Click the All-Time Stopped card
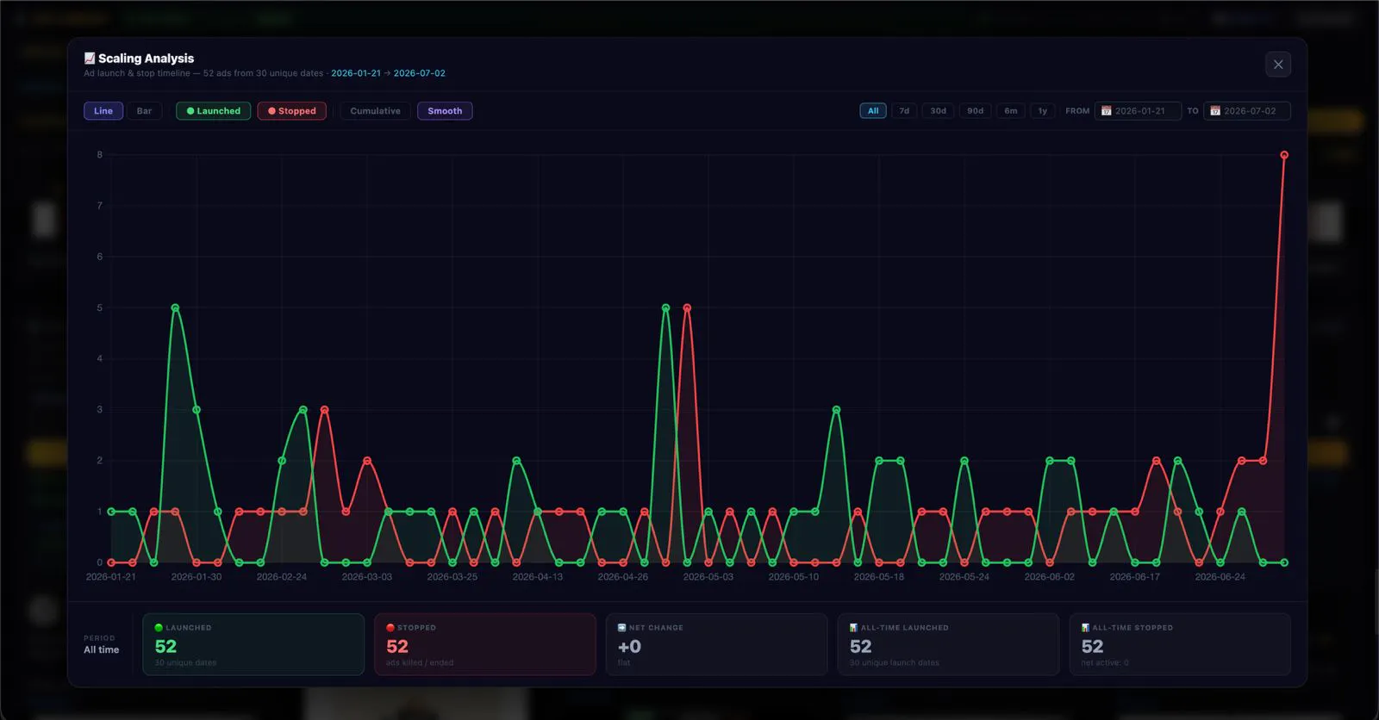Viewport: 1379px width, 720px height. [x=1180, y=644]
